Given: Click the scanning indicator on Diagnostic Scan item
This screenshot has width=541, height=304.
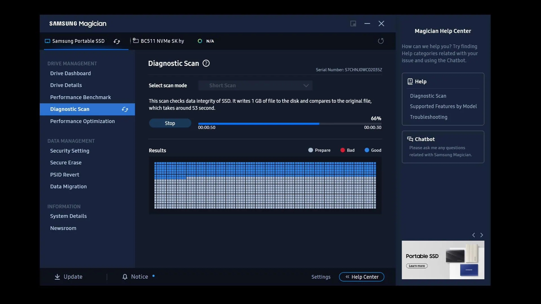Looking at the screenshot, I should 125,109.
